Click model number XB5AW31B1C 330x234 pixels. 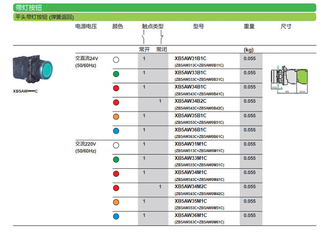click(191, 58)
